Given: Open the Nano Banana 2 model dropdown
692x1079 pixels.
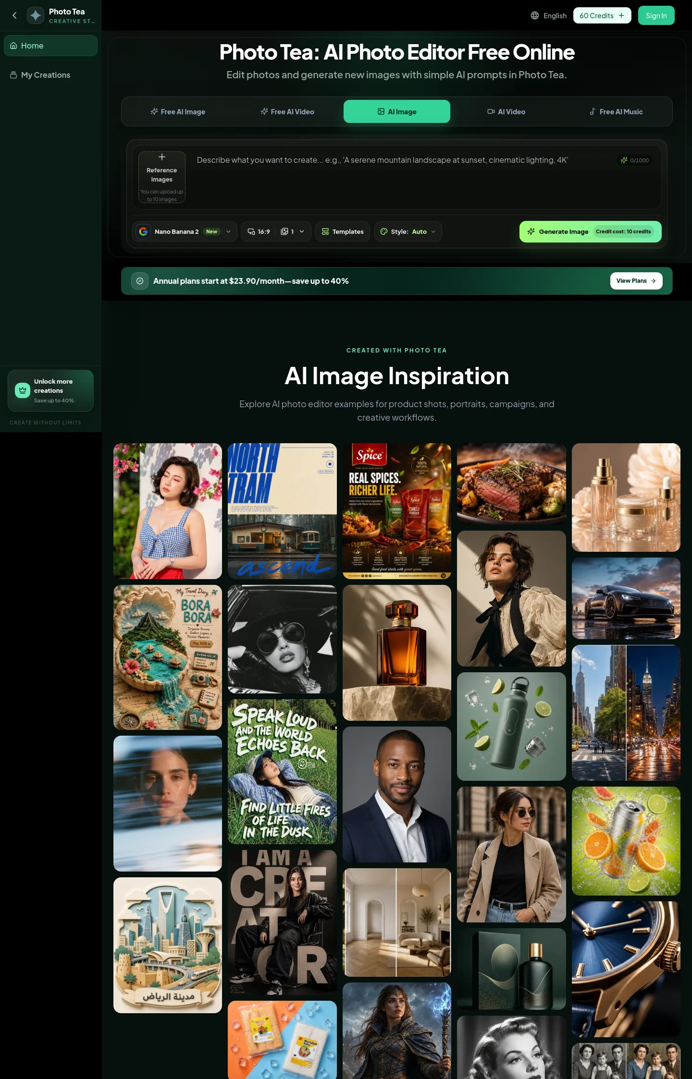Looking at the screenshot, I should [185, 231].
